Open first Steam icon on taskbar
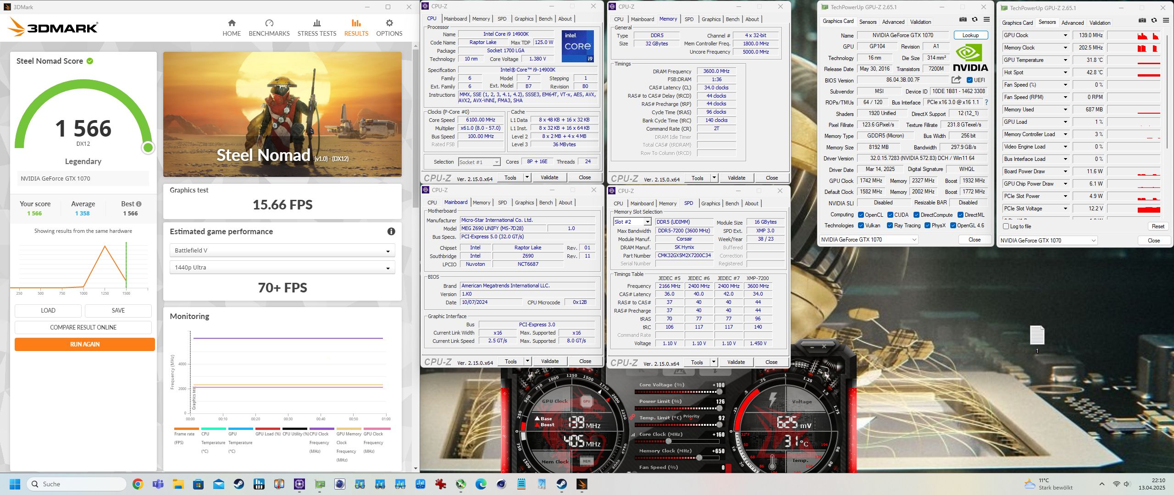 coord(238,484)
